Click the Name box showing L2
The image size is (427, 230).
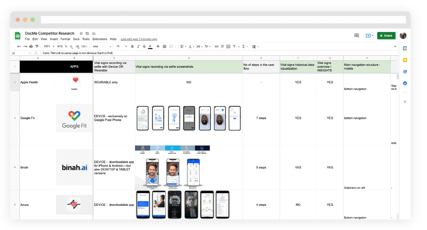[x=20, y=53]
